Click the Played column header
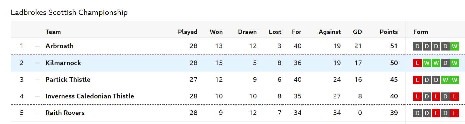 [188, 32]
